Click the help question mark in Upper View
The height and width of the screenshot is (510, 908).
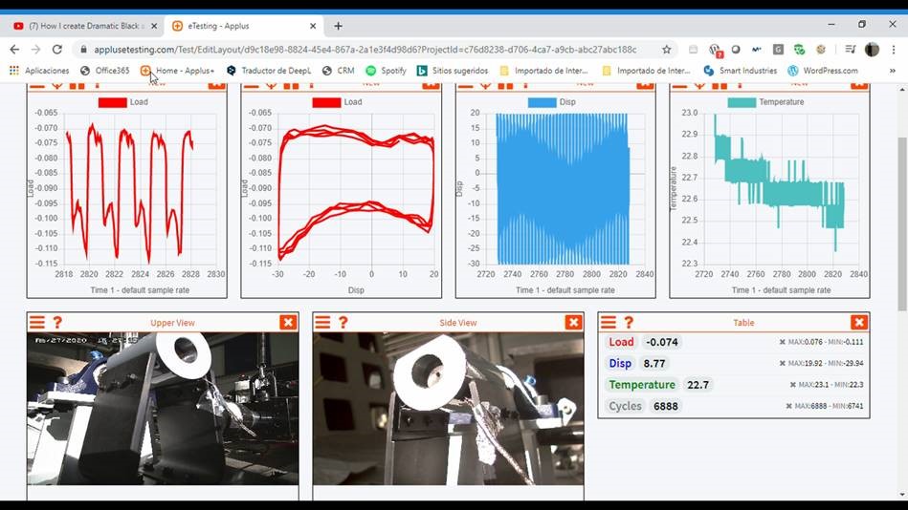pyautogui.click(x=57, y=323)
